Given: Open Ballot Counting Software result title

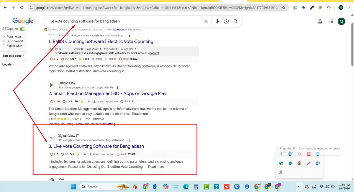Looking at the screenshot, I should click(103, 42).
